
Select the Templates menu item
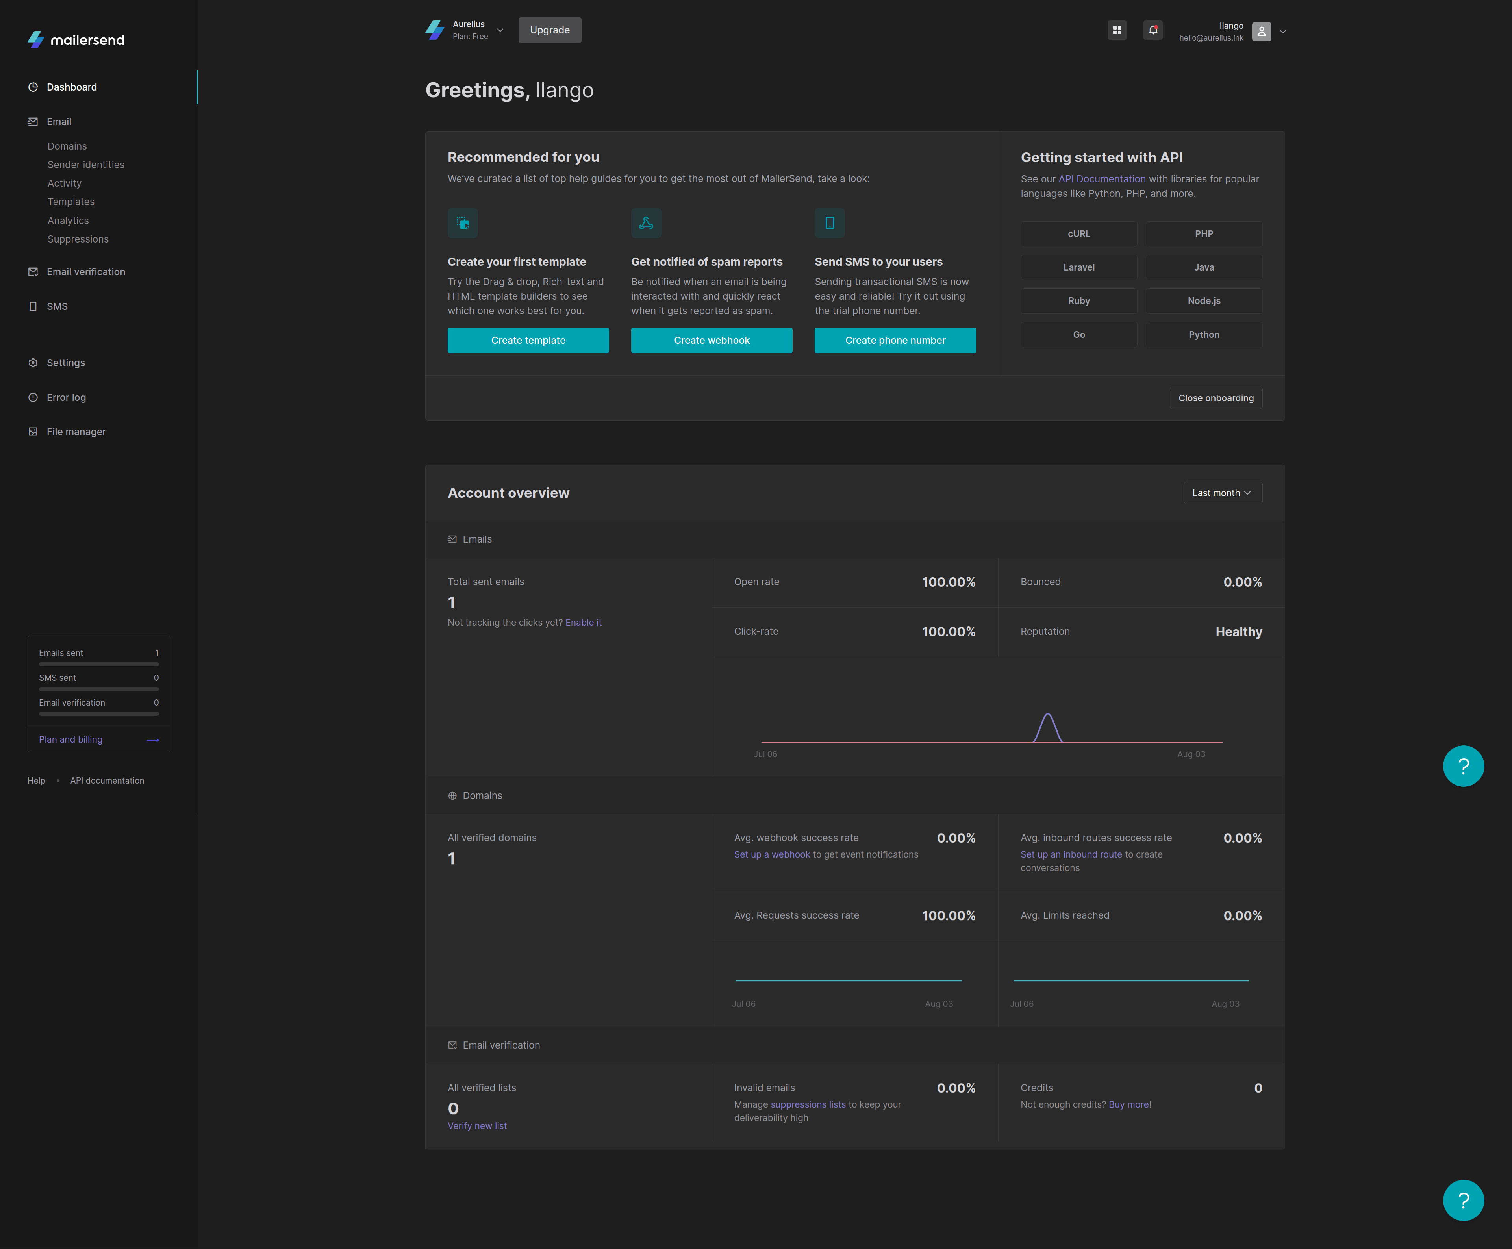coord(70,202)
